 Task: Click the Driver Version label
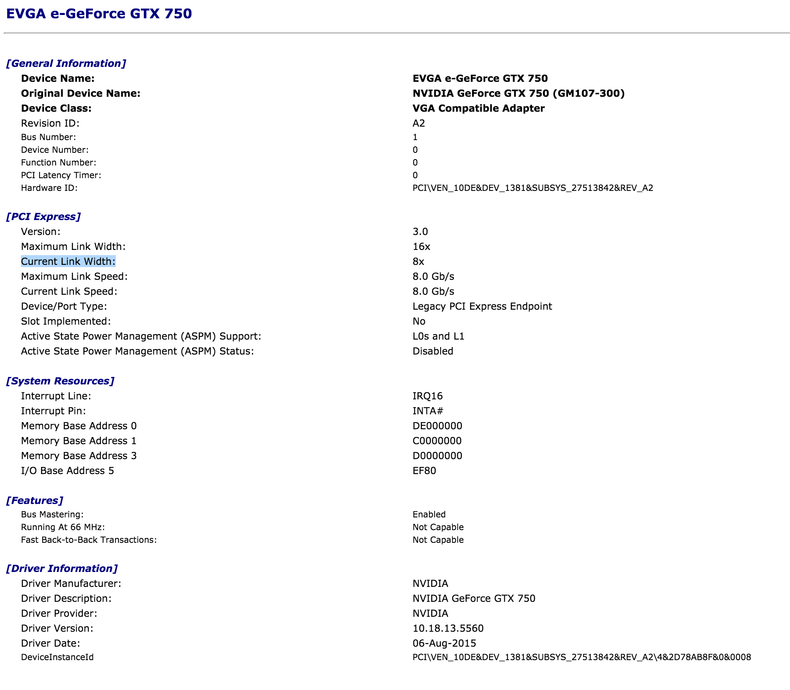[57, 628]
